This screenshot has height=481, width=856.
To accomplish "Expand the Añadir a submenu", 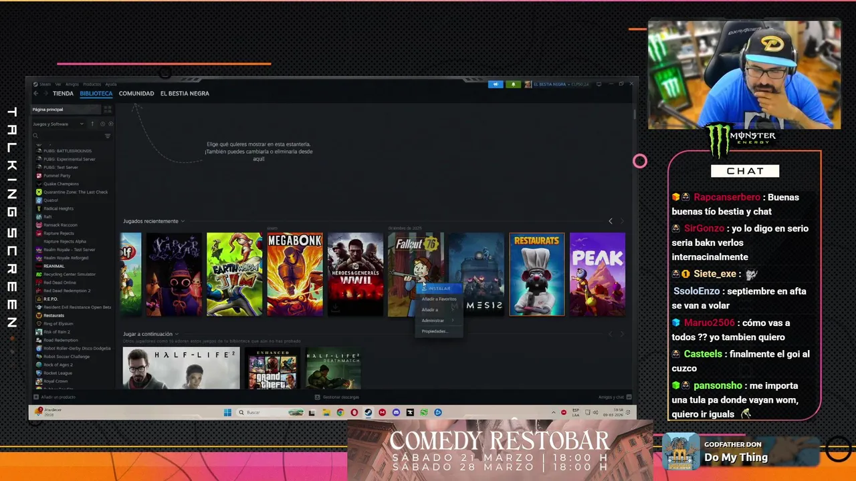I will [439, 310].
